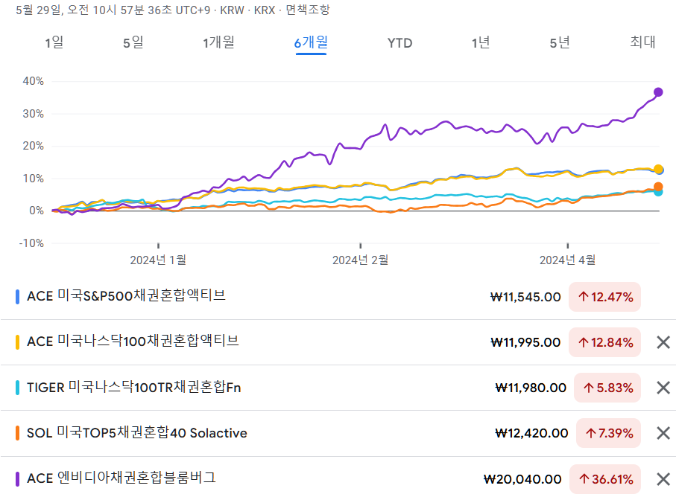Click the yellow endpoint dot on the chart
This screenshot has width=676, height=500.
point(657,169)
